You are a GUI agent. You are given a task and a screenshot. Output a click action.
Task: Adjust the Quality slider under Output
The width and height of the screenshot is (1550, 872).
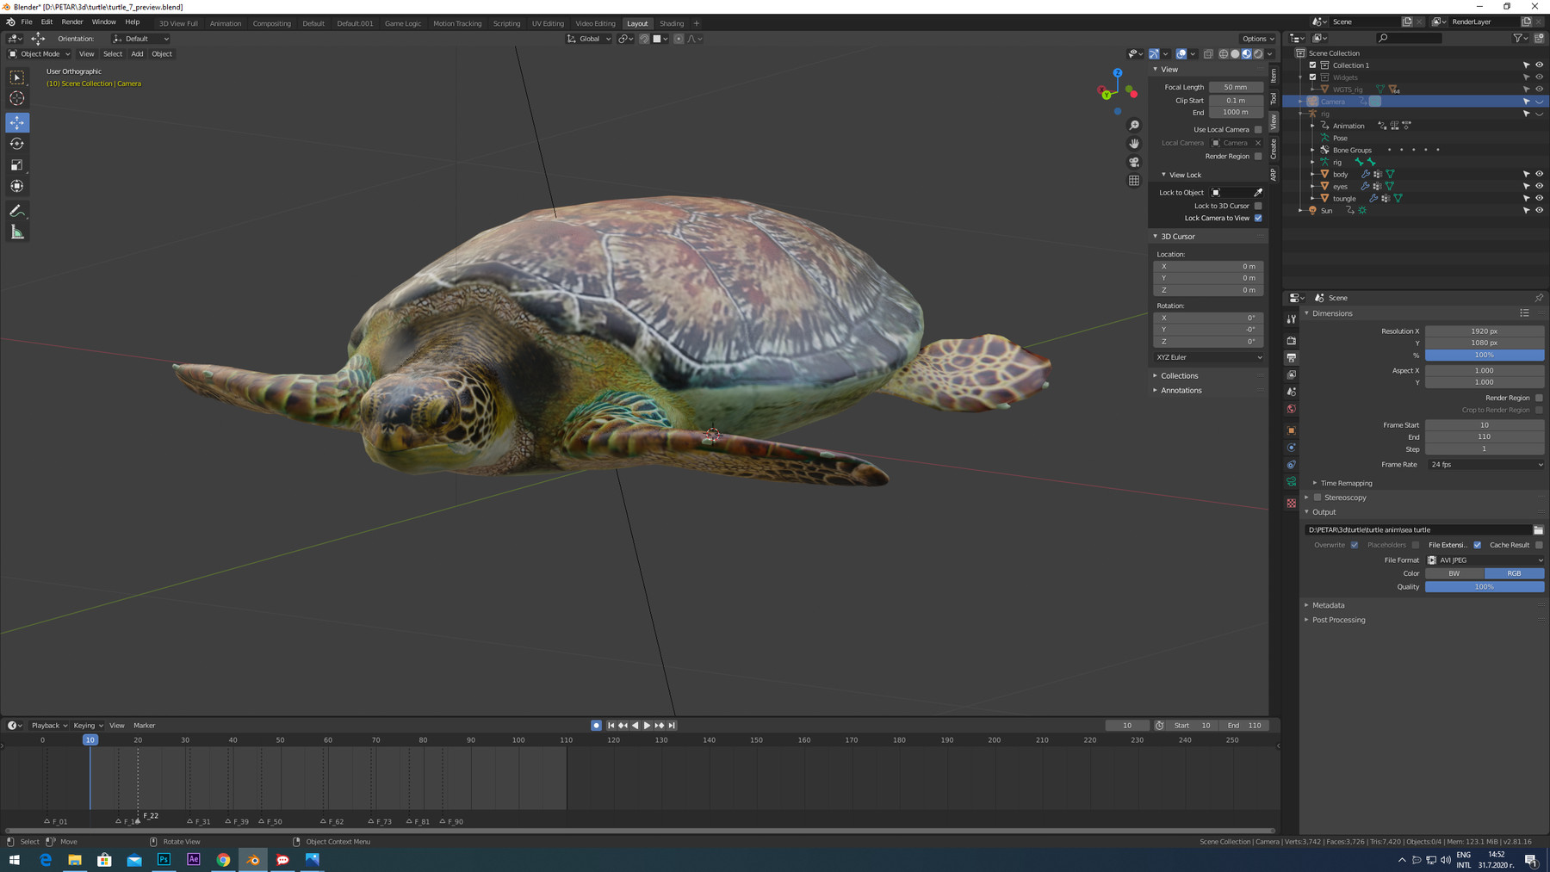click(x=1485, y=586)
